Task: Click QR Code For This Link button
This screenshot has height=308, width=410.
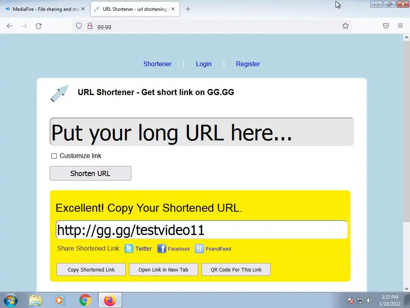Action: pos(236,269)
